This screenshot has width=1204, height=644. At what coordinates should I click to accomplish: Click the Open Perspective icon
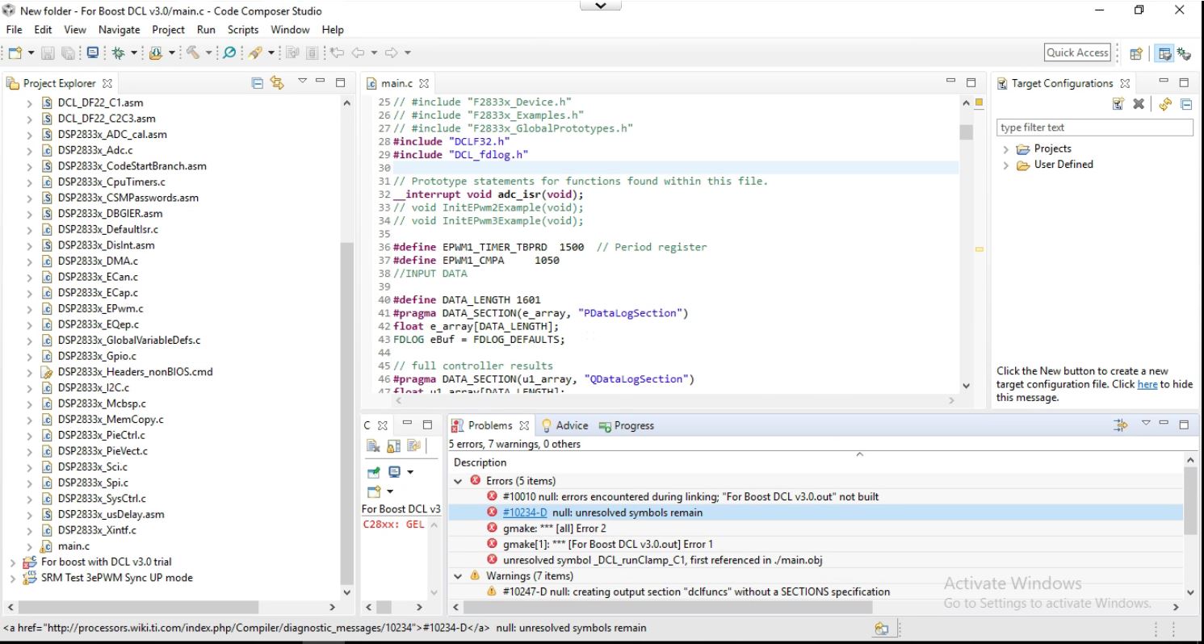click(x=1137, y=53)
